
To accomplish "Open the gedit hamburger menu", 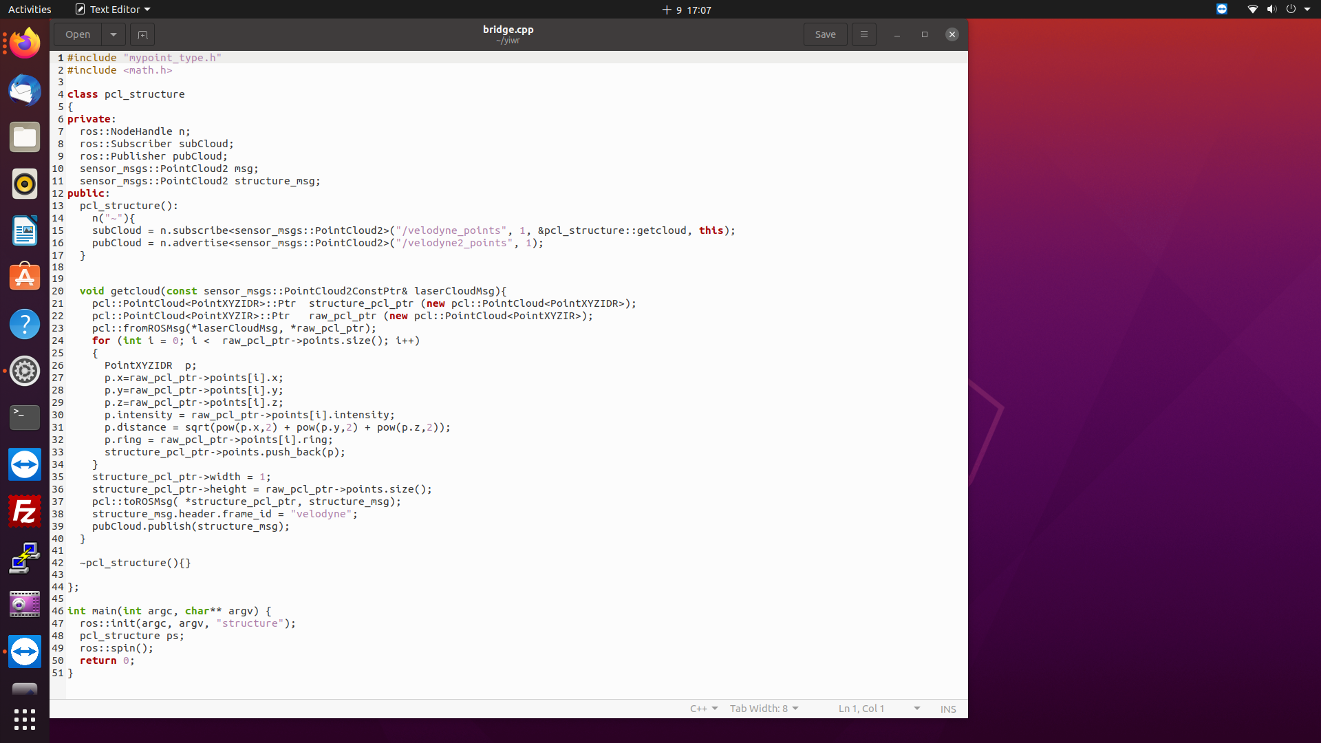I will click(x=863, y=34).
